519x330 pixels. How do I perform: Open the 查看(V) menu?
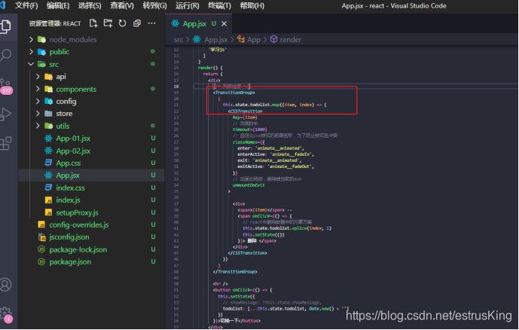pyautogui.click(x=122, y=5)
